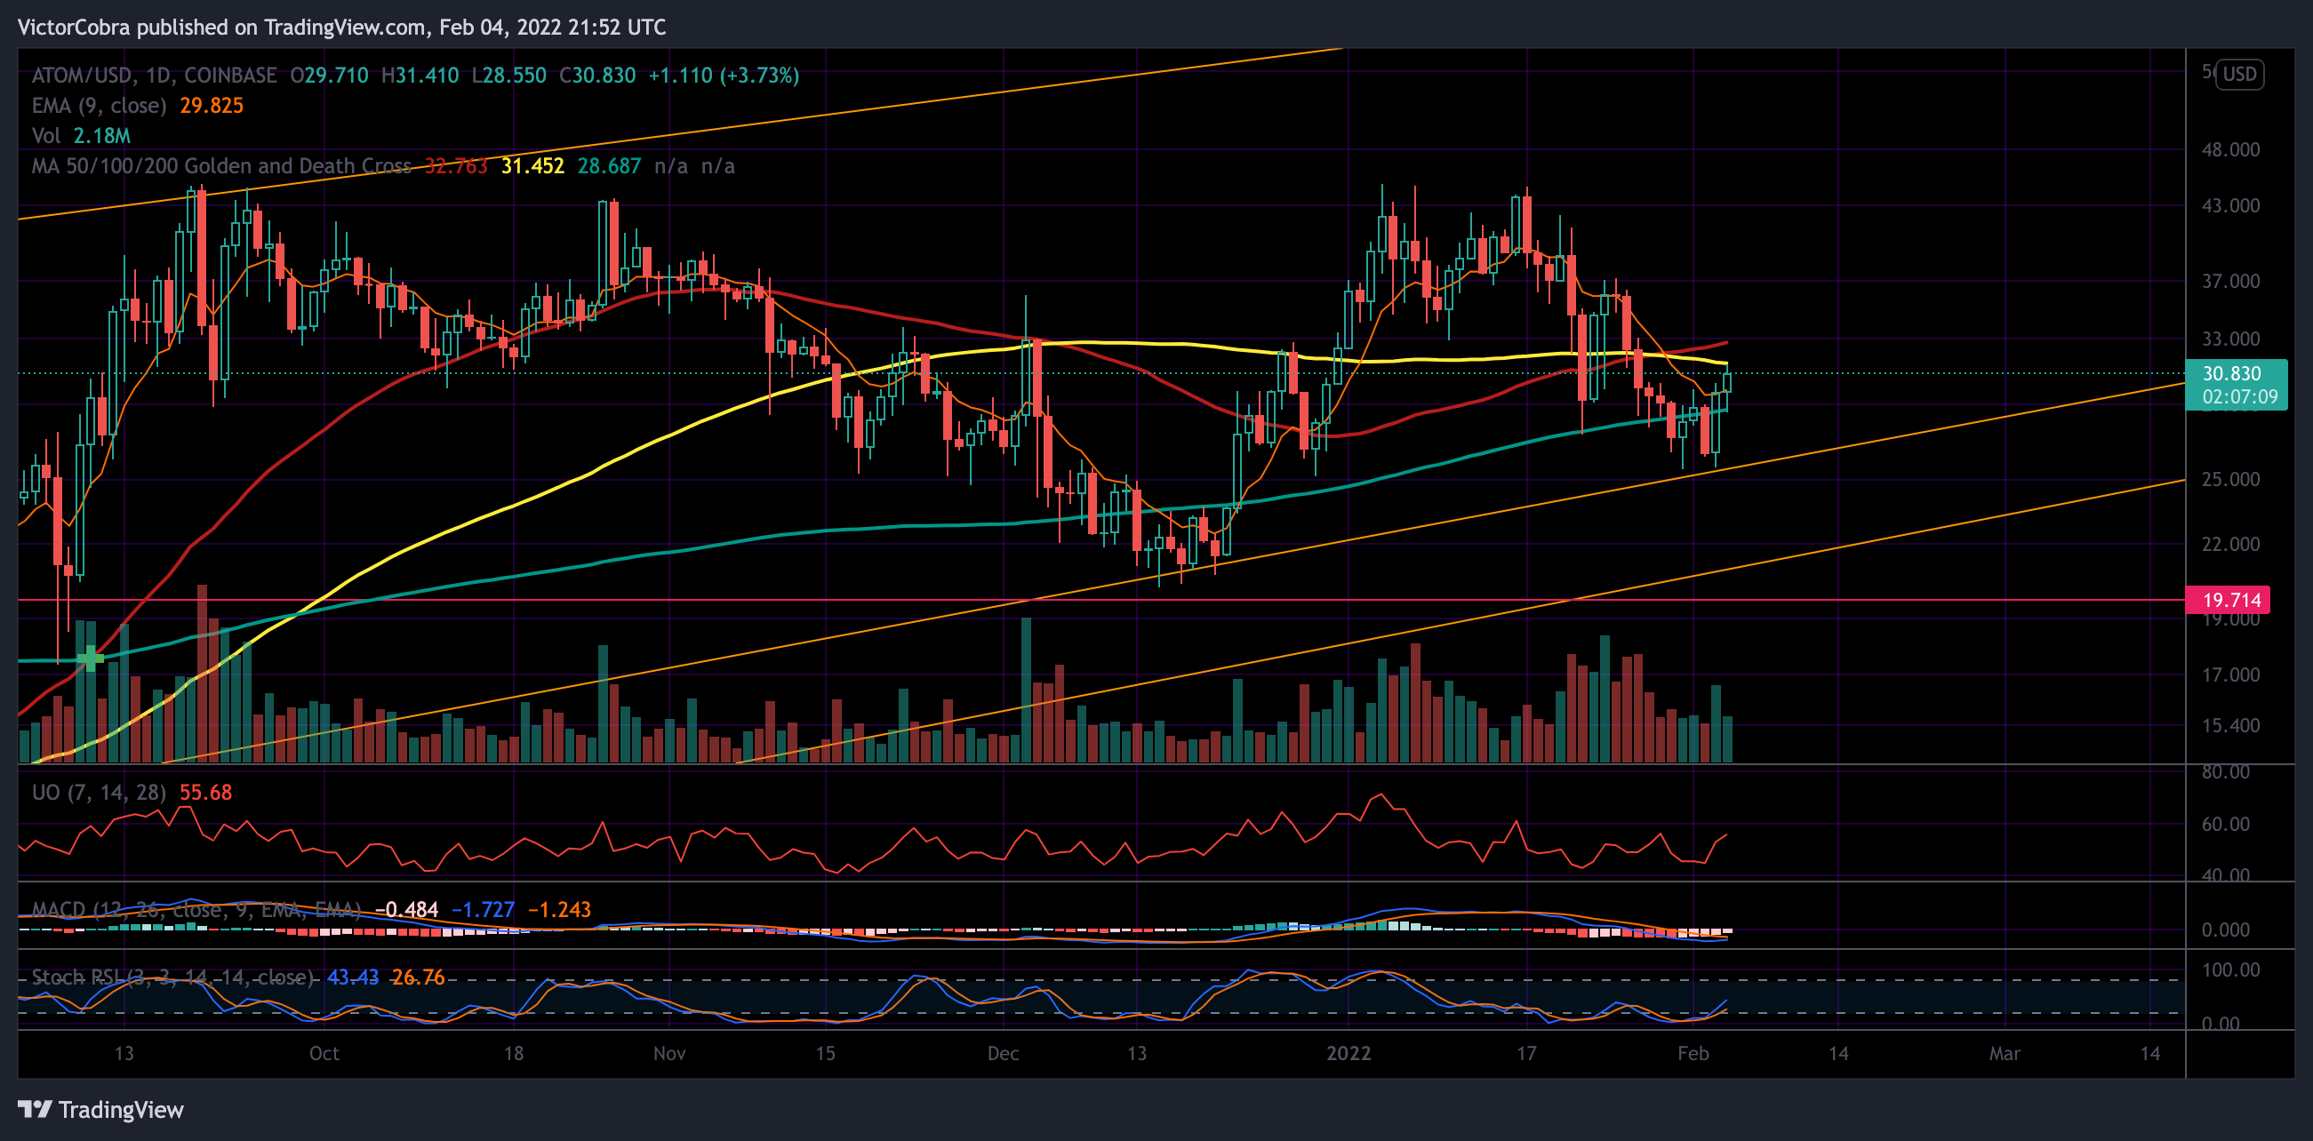Click the 15.400 price axis label
This screenshot has width=2313, height=1141.
[2230, 725]
